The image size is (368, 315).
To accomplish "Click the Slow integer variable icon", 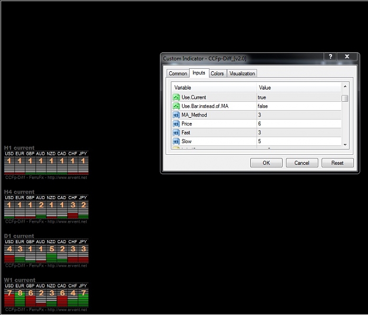I will pos(176,141).
